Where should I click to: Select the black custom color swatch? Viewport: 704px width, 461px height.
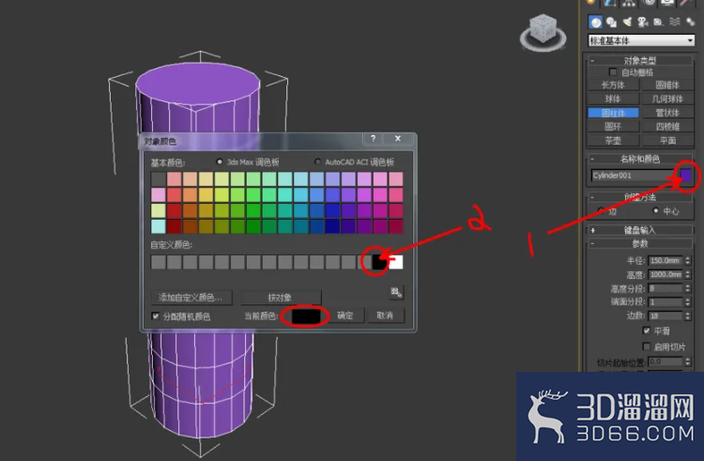coord(379,262)
